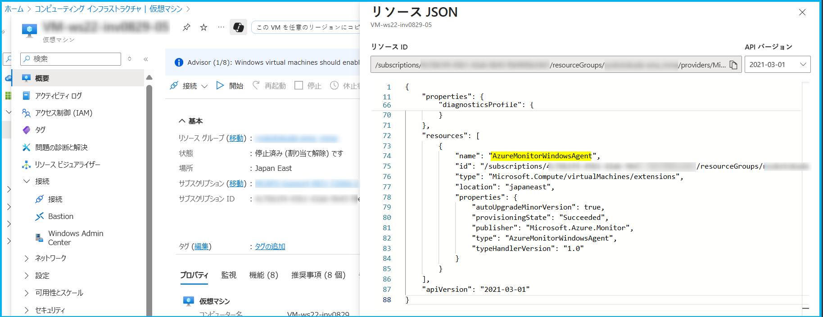
Task: Click the IAM people icon
Action: coord(26,113)
